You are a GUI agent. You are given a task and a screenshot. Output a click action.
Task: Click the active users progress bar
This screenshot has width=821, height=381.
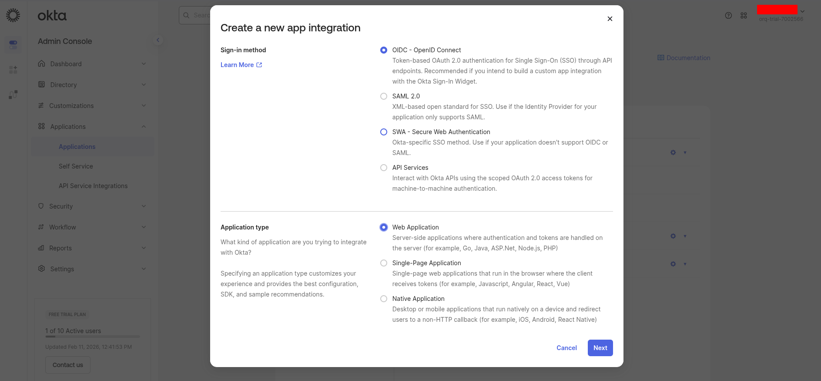(x=93, y=337)
